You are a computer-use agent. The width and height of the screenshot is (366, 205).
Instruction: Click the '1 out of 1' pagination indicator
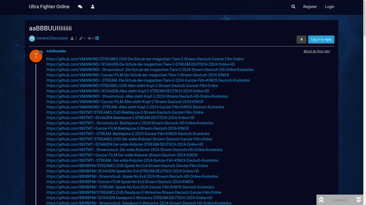(x=340, y=200)
